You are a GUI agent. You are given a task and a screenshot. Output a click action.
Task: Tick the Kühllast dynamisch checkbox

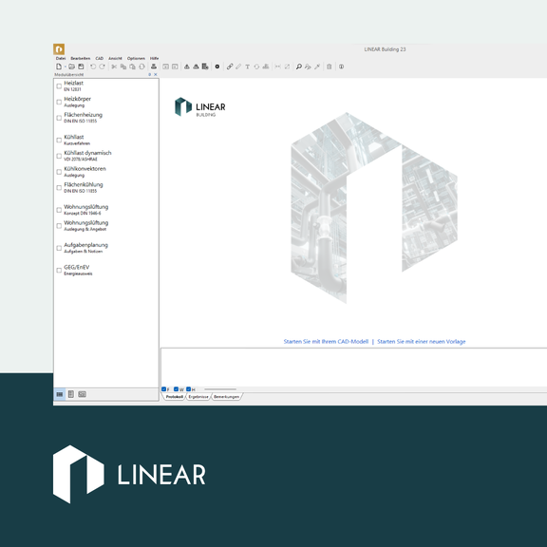coord(59,156)
